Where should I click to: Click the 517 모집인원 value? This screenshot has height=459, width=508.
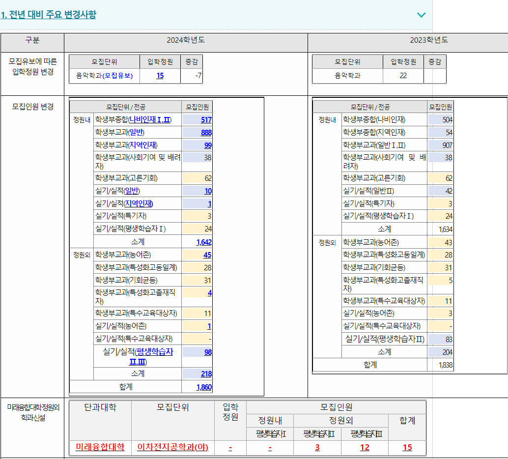click(206, 120)
